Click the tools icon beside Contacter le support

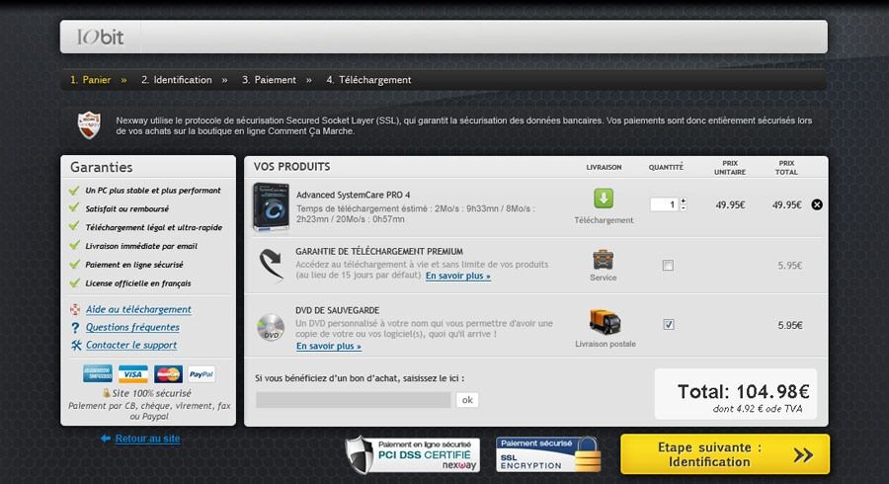click(76, 345)
